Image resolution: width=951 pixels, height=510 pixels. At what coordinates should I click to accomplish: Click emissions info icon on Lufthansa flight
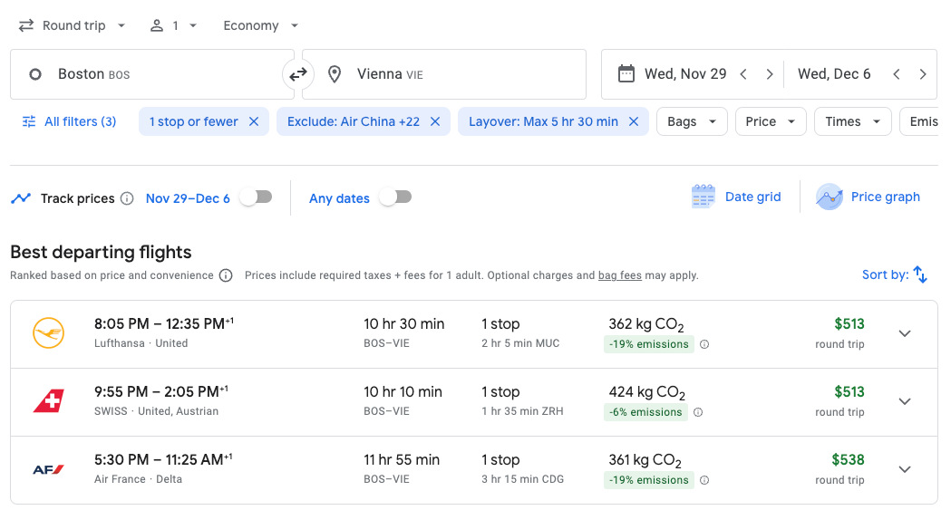[x=704, y=344]
